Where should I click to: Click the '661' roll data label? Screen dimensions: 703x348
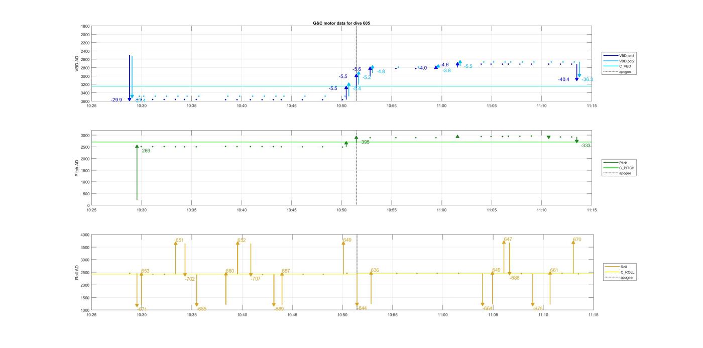tap(554, 270)
